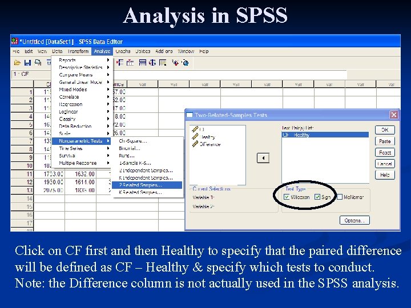Expand the Regression submenu arrow
The width and height of the screenshot is (411, 308).
click(x=108, y=104)
